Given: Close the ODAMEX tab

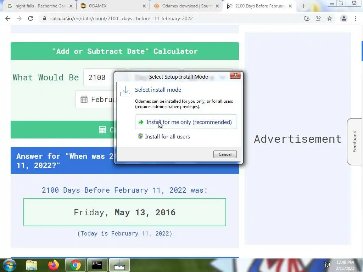Looking at the screenshot, I should (144, 6).
